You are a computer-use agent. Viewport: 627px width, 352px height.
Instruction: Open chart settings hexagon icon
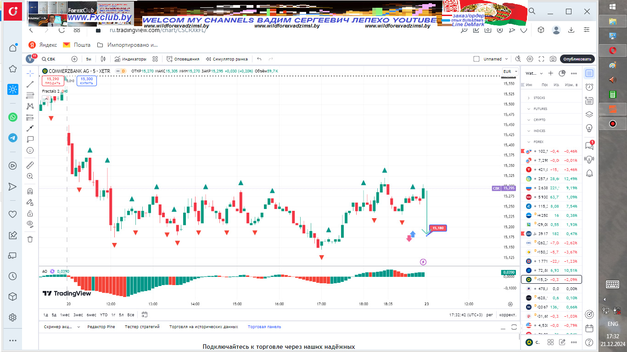pos(530,59)
